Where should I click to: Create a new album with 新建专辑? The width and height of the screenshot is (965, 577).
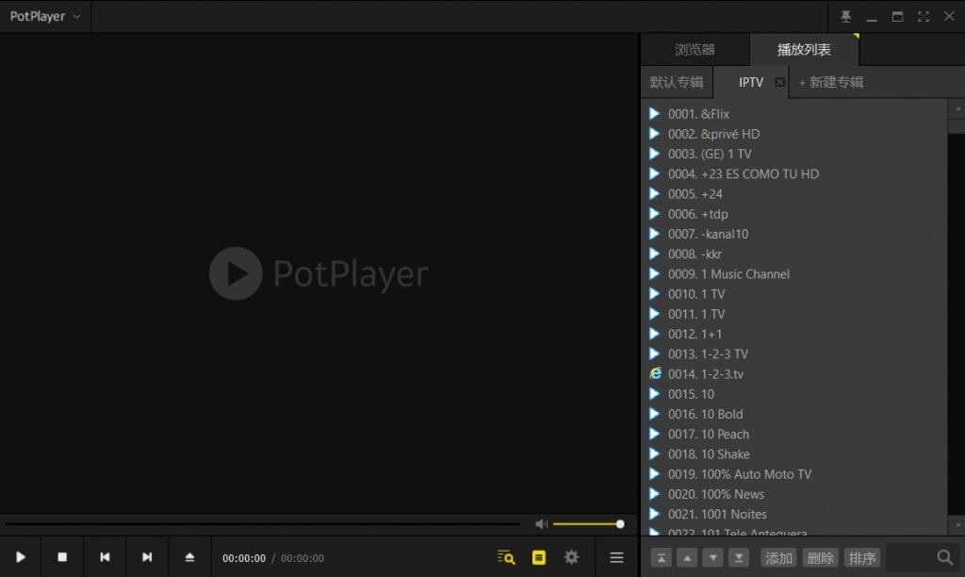pyautogui.click(x=831, y=83)
